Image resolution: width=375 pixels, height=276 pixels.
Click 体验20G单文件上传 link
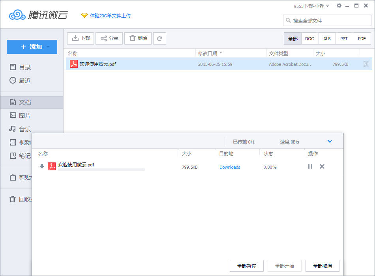pyautogui.click(x=110, y=15)
